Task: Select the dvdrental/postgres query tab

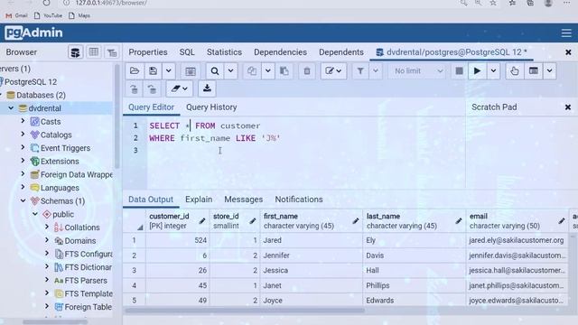Action: pyautogui.click(x=452, y=52)
